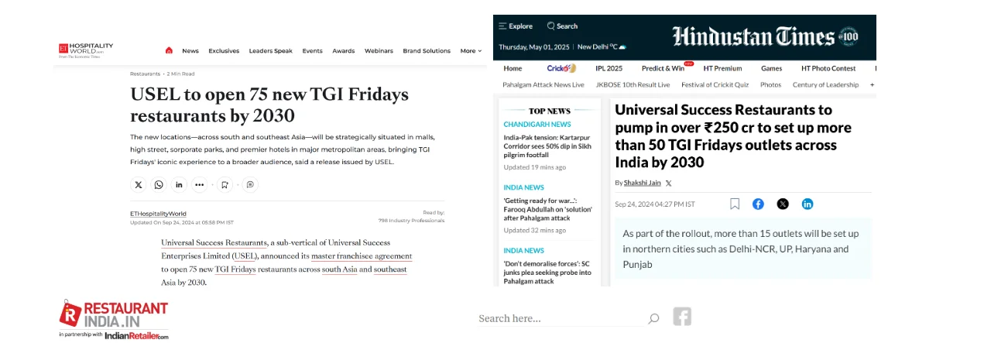Image resolution: width=984 pixels, height=343 pixels.
Task: Click the ET HospitalityWorld home icon
Action: [169, 50]
